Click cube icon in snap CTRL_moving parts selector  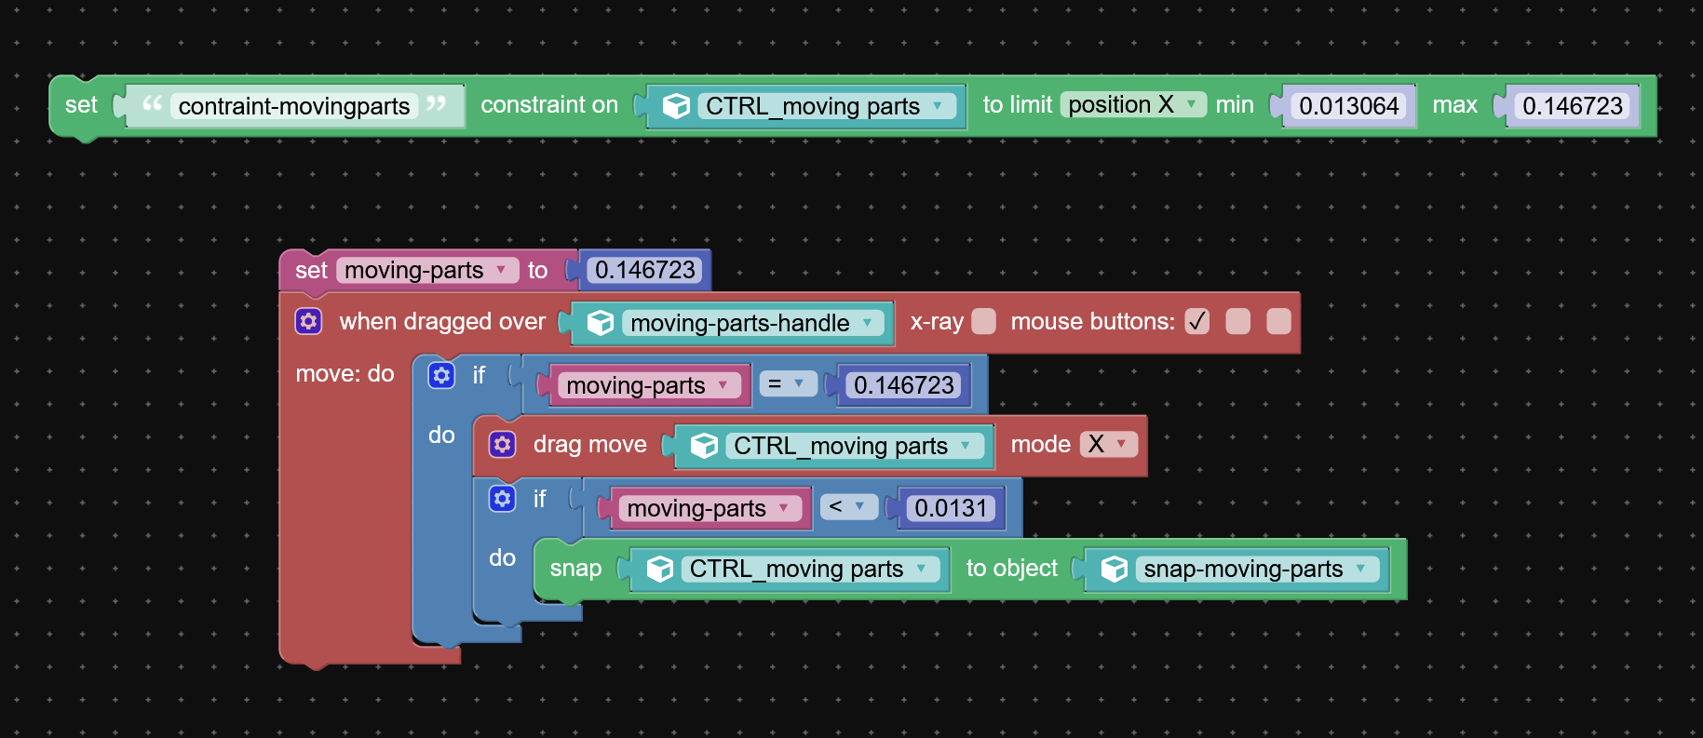(660, 569)
